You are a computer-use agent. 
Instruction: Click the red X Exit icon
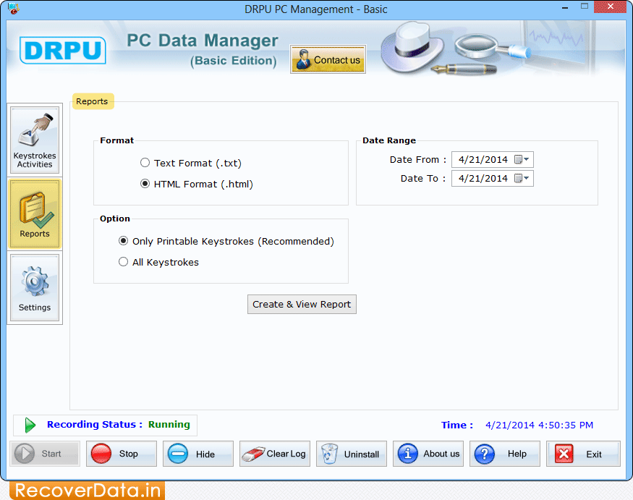tap(564, 454)
